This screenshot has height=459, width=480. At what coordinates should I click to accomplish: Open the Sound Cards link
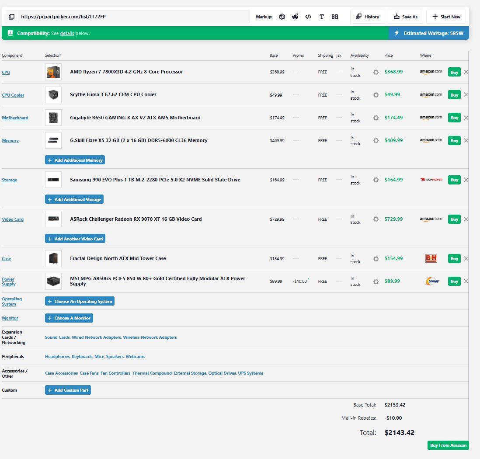click(57, 337)
